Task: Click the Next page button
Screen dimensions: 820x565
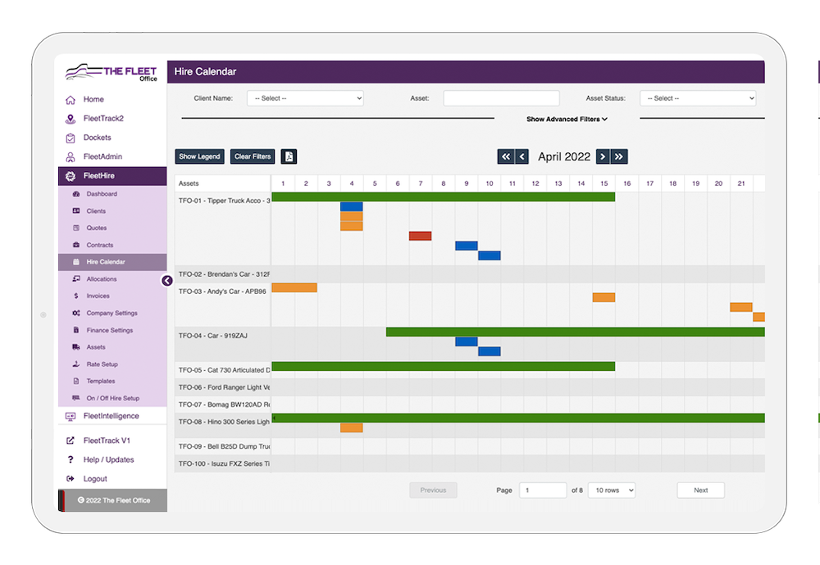Action: pos(701,490)
